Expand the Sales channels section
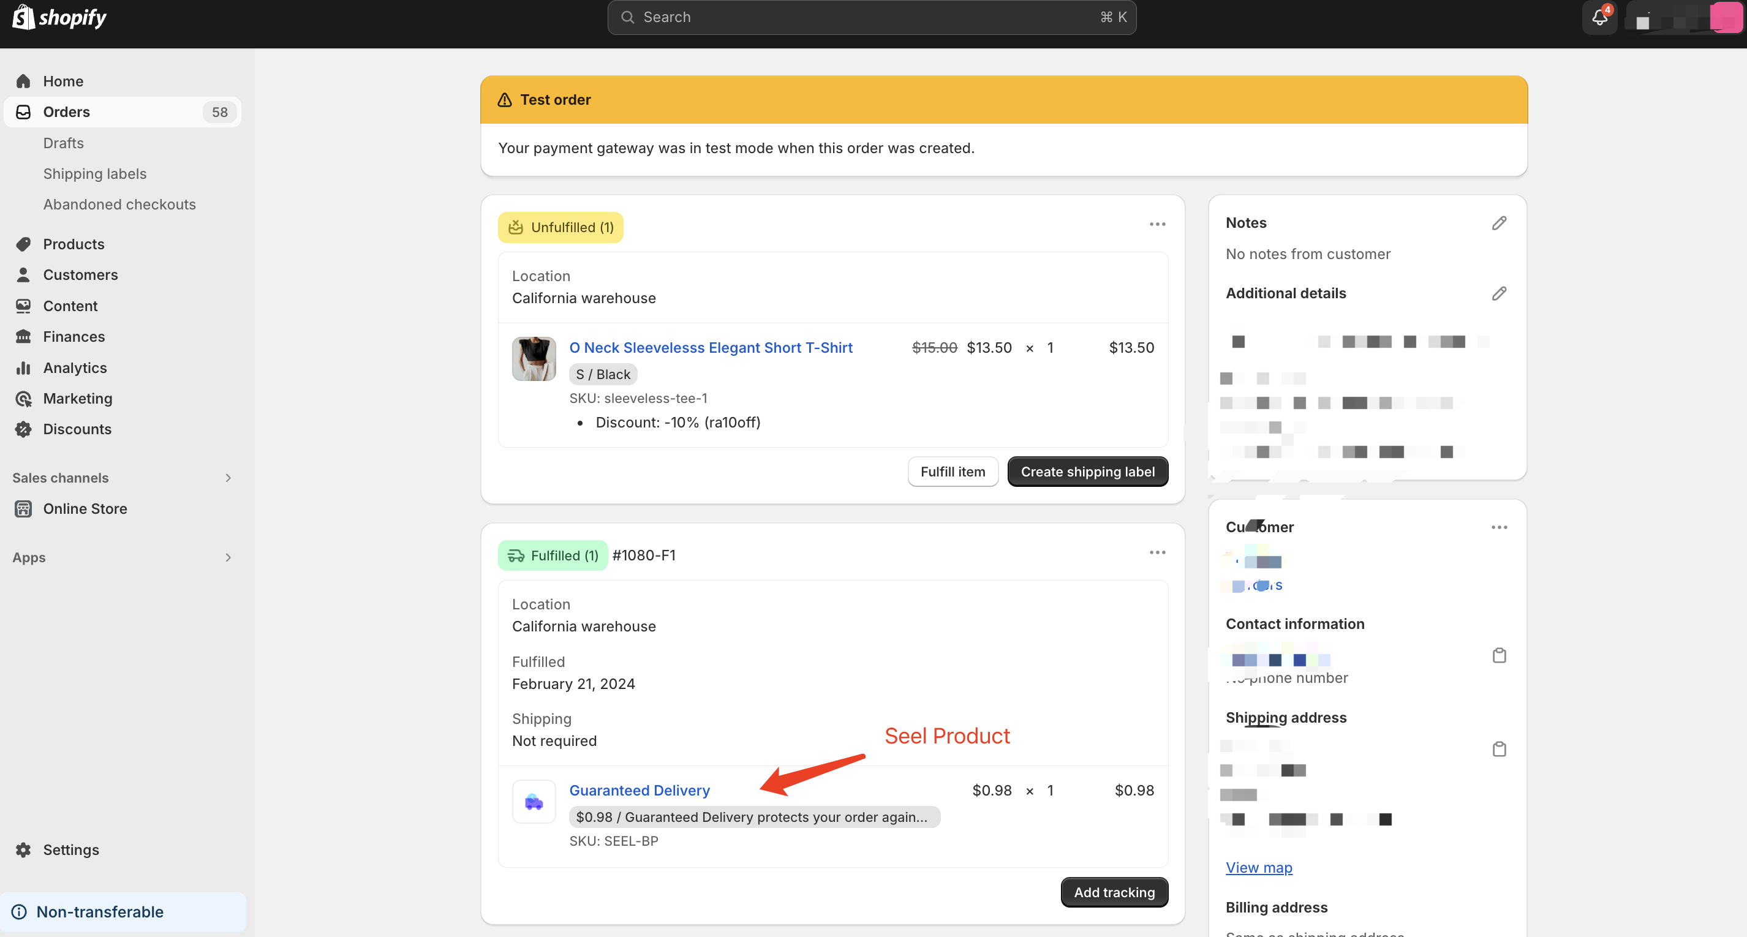 (x=228, y=478)
